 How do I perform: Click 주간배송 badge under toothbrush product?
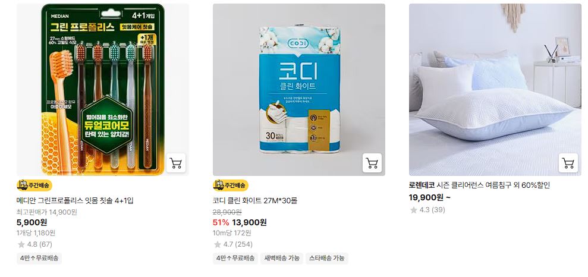coord(34,185)
